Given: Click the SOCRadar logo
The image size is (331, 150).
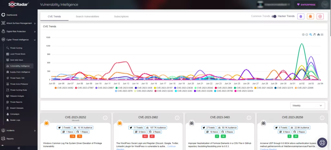Looking at the screenshot, I should pyautogui.click(x=18, y=5).
